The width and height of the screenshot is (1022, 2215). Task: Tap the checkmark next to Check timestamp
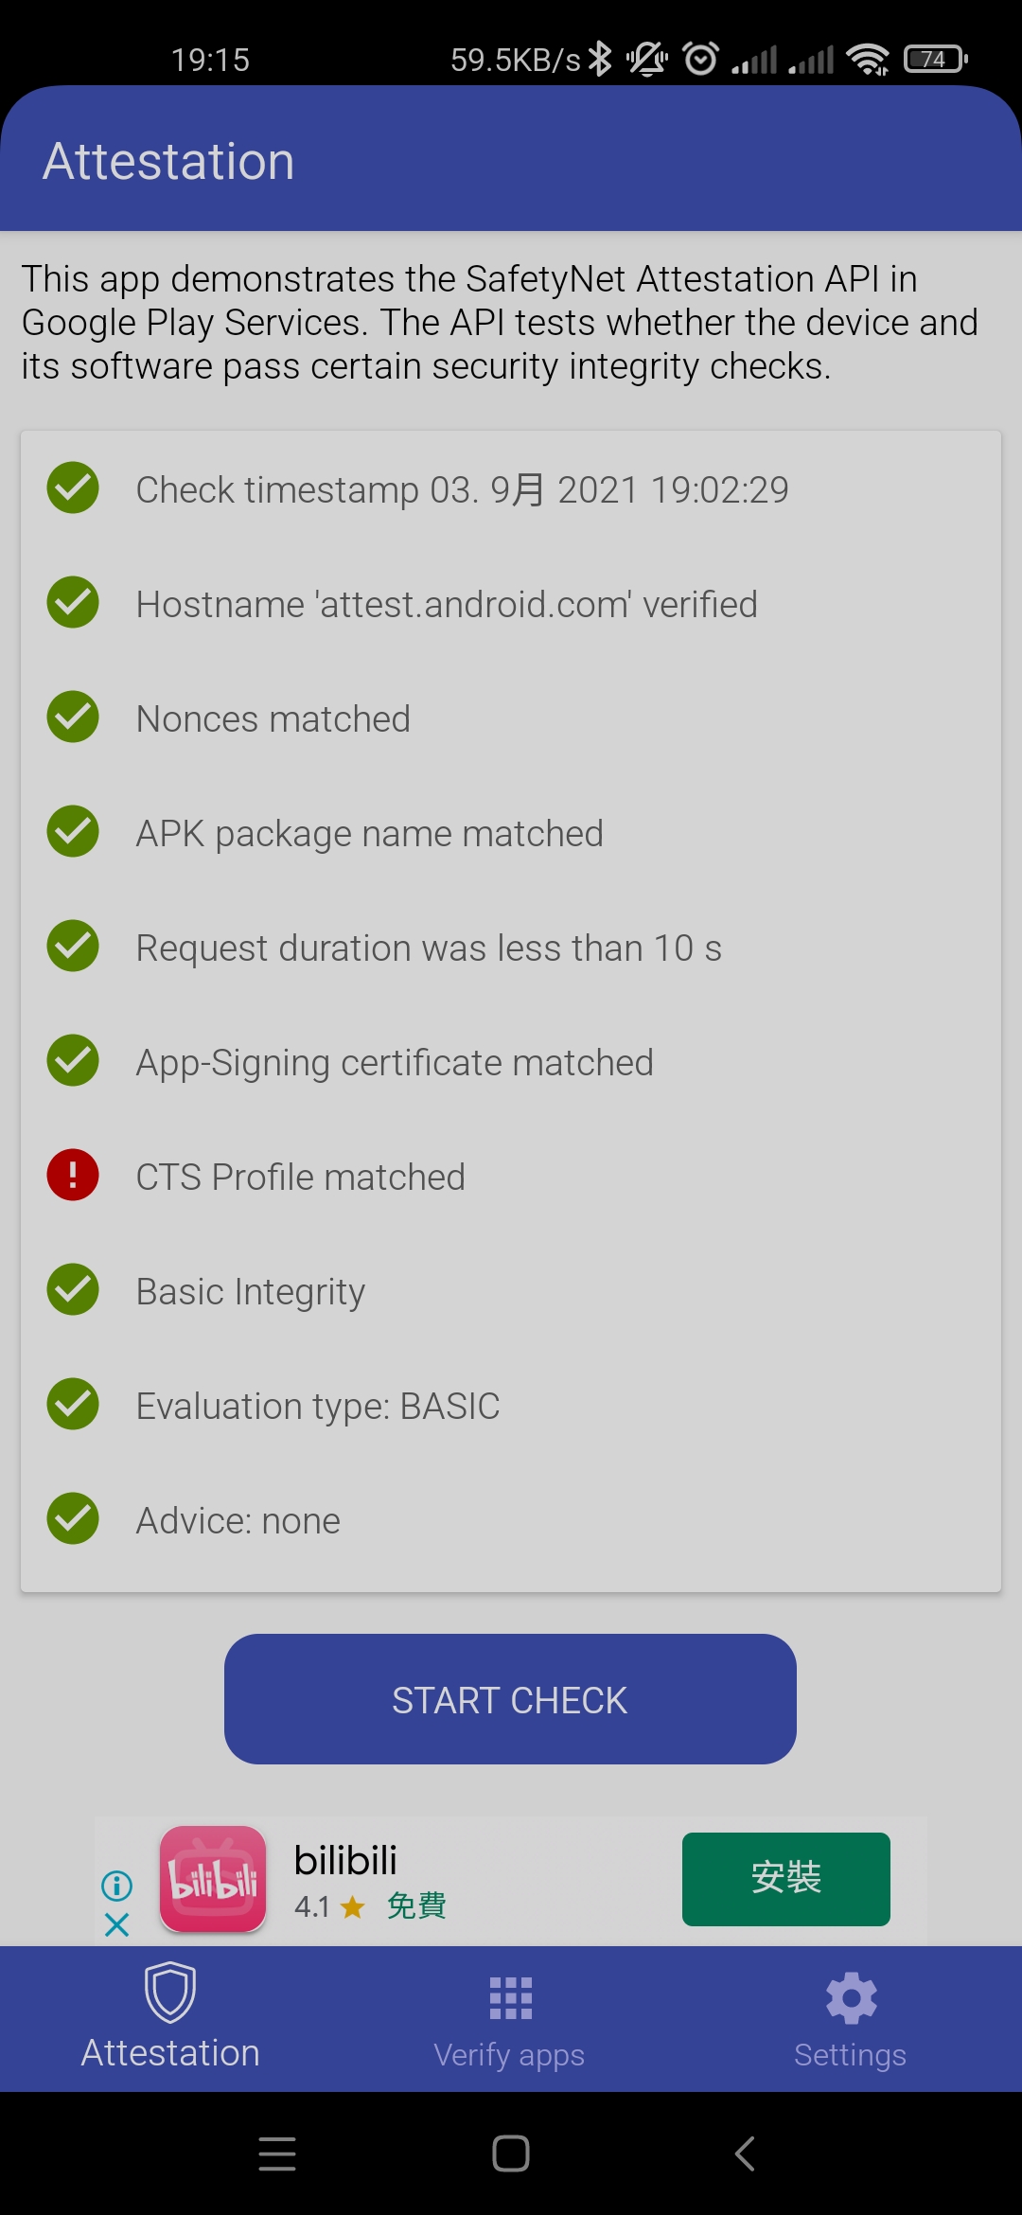(x=73, y=488)
